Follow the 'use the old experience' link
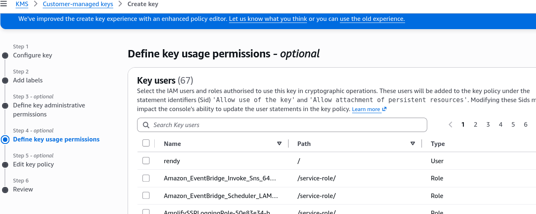Viewport: 536px width, 214px height. [x=372, y=19]
